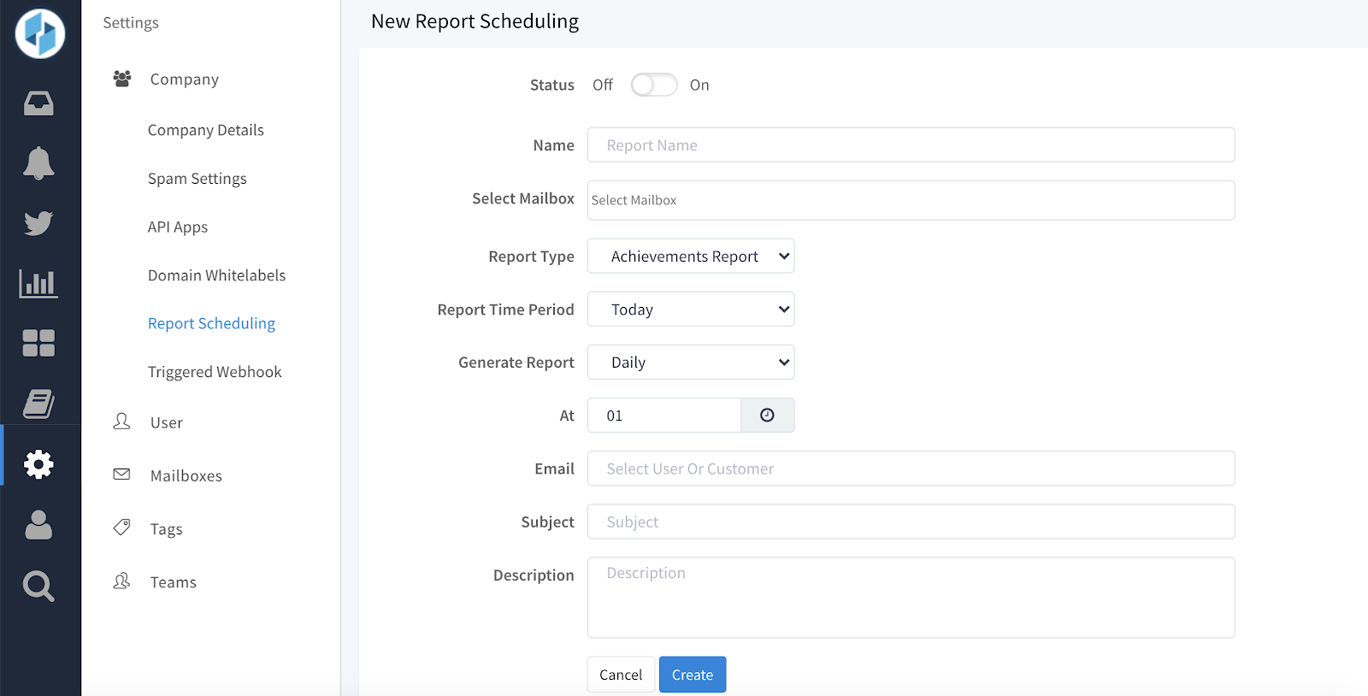The width and height of the screenshot is (1368, 696).
Task: Click the clock icon beside At field
Action: pyautogui.click(x=767, y=415)
